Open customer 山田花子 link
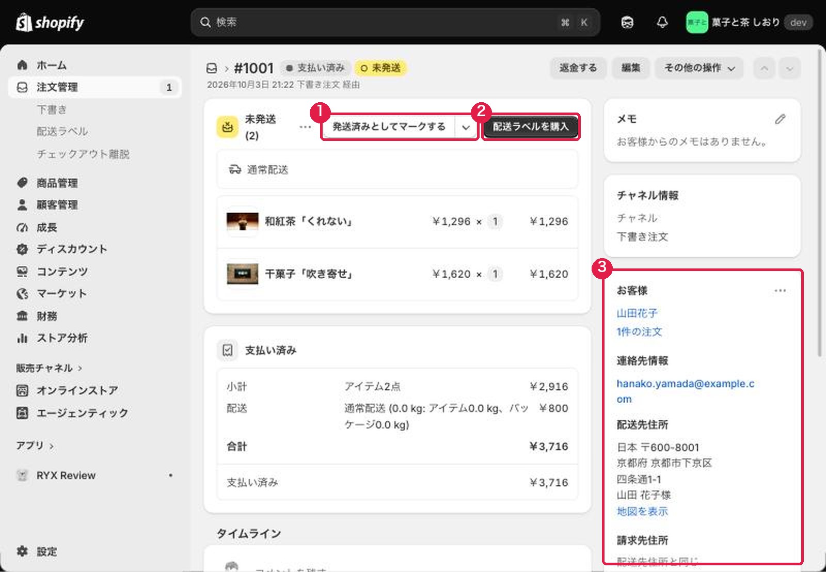 637,313
